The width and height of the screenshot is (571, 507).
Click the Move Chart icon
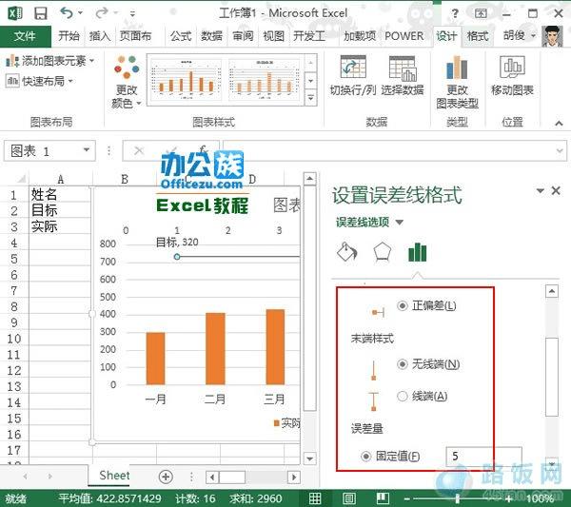pos(512,67)
